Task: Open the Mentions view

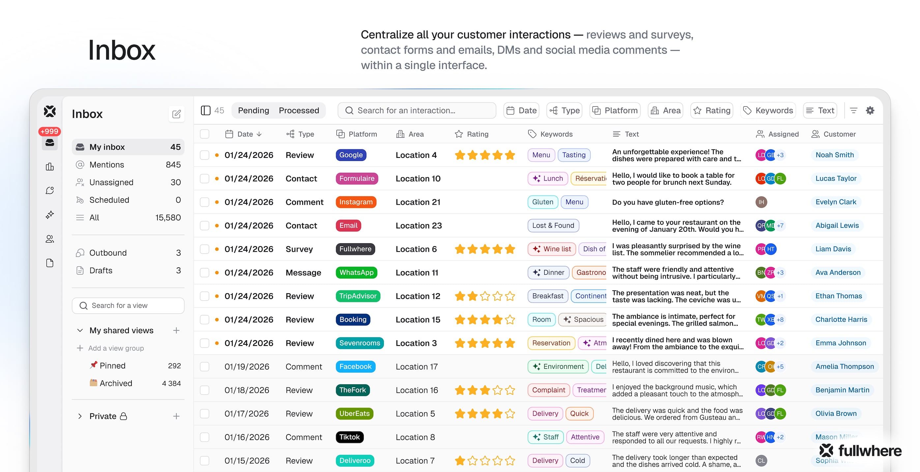Action: (x=106, y=165)
